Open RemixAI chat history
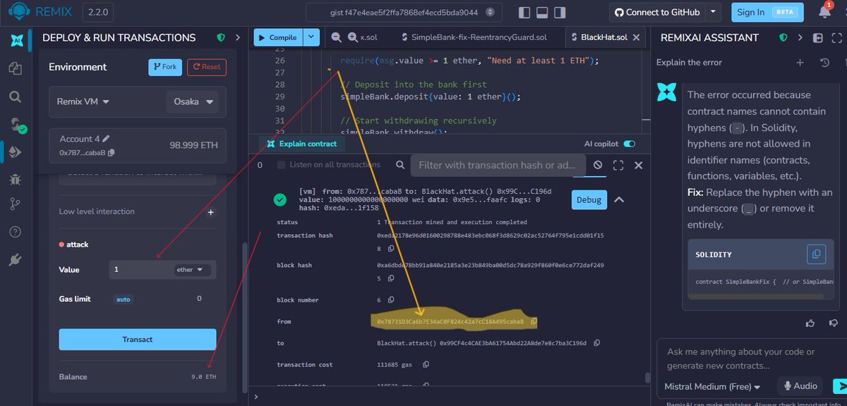Screen dimensions: 847x406 coord(824,63)
